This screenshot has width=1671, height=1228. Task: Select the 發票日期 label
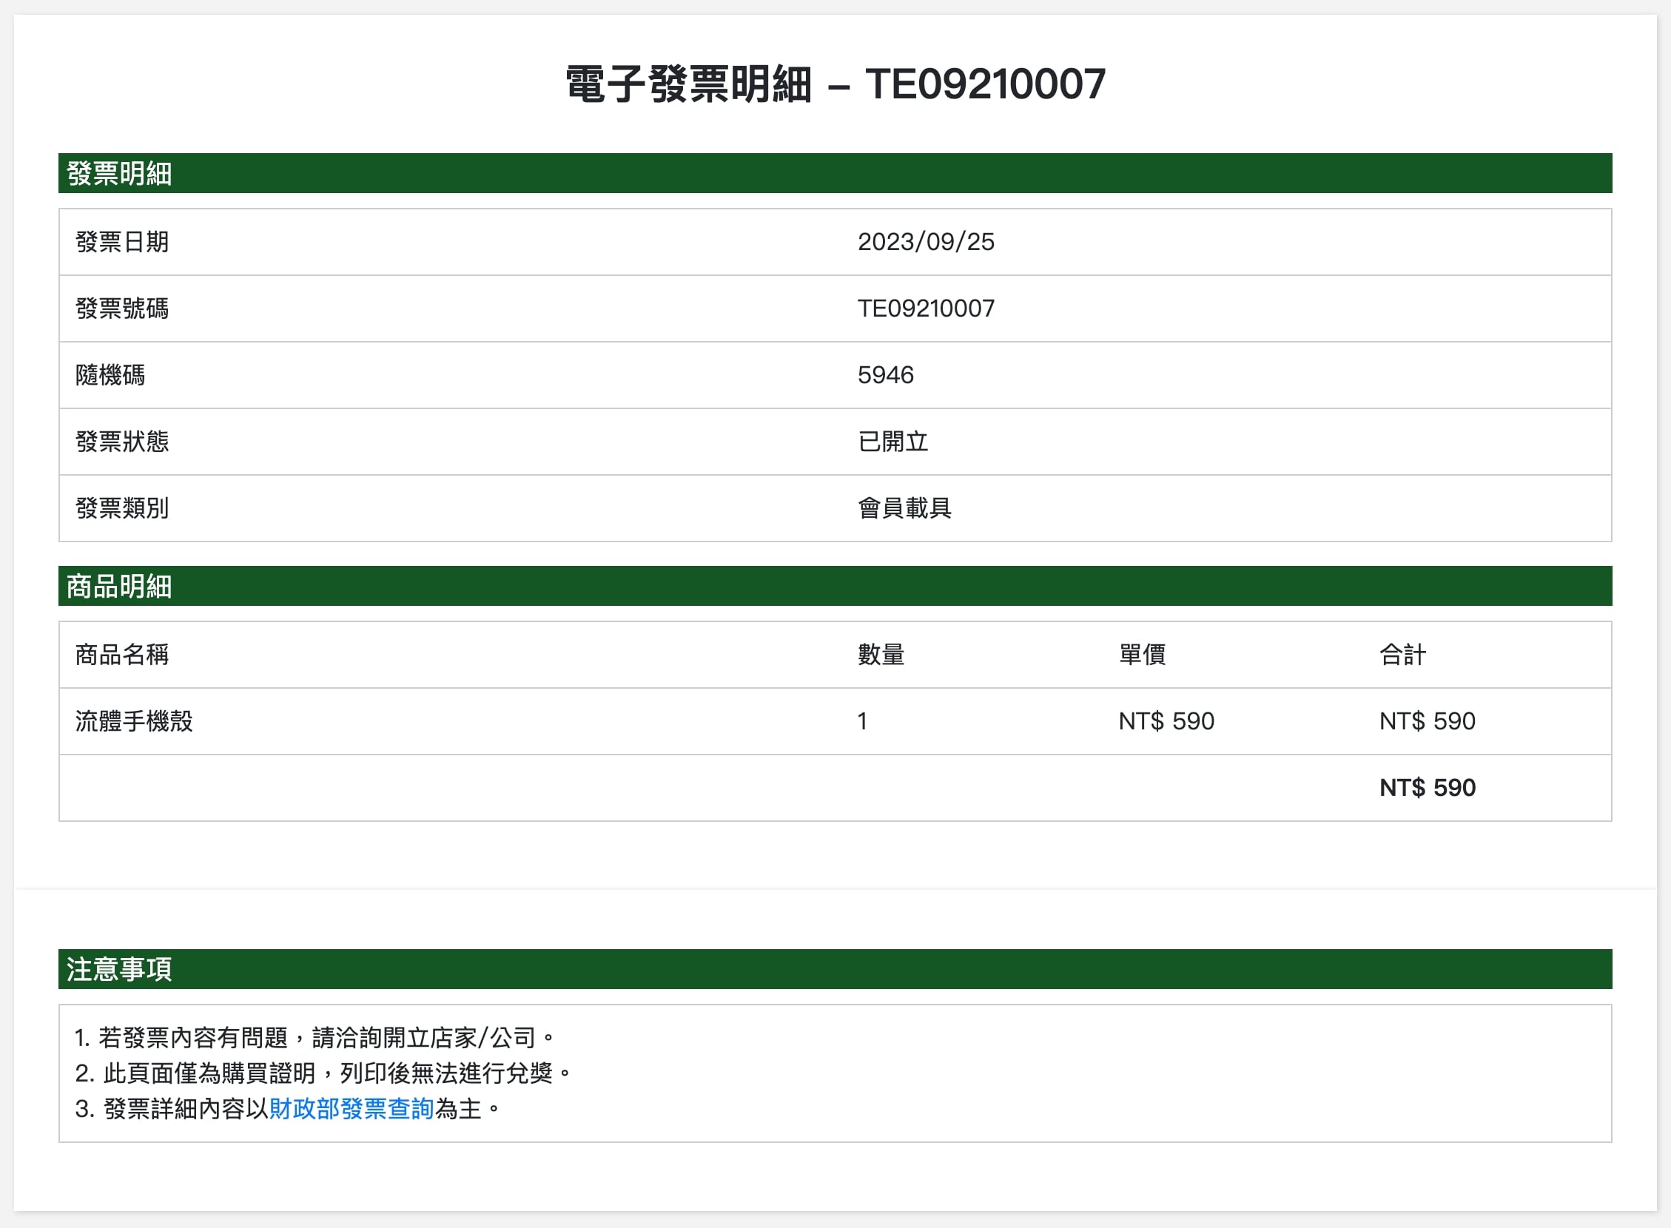[122, 242]
